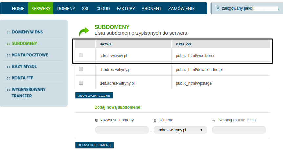Click the user icon beside 'zalogowany jako'

(x=218, y=9)
